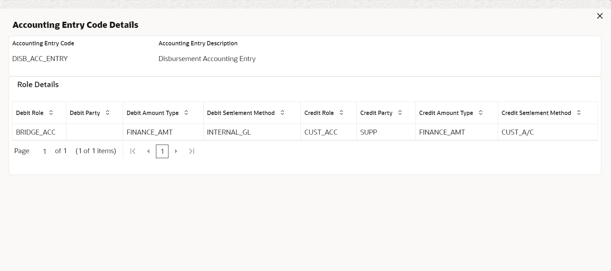Go to previous page arrow
The image size is (611, 271).
(x=148, y=151)
